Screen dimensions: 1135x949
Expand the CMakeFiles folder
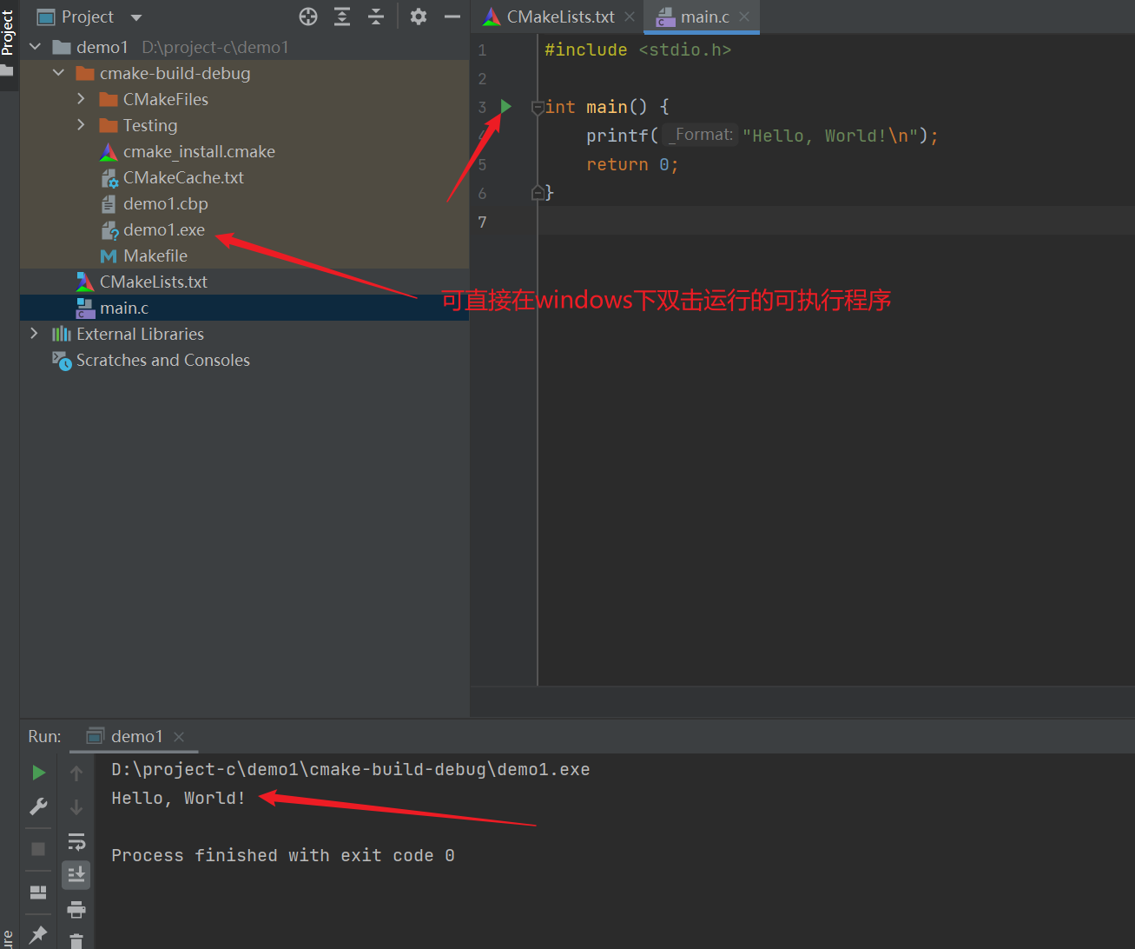[x=82, y=99]
